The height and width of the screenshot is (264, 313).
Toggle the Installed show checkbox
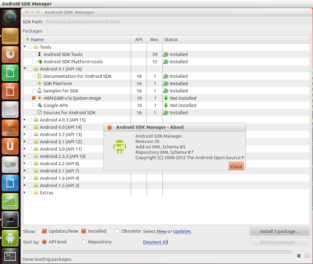click(84, 231)
